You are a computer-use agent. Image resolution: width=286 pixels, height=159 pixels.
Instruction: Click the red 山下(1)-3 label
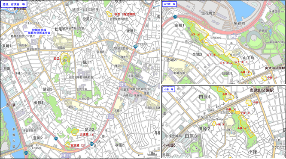(241, 62)
